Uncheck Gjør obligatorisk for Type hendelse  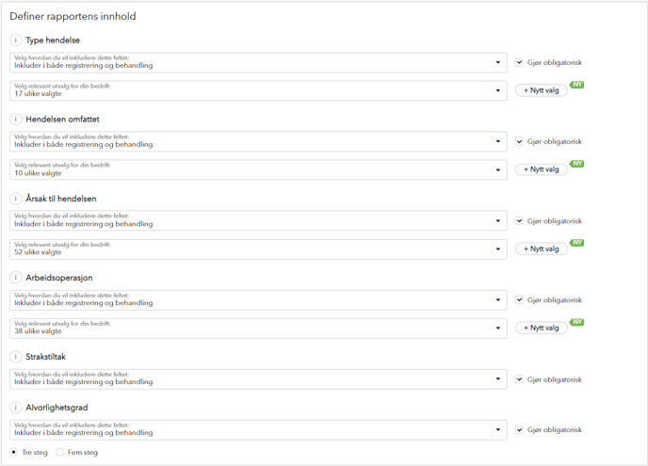pyautogui.click(x=520, y=62)
